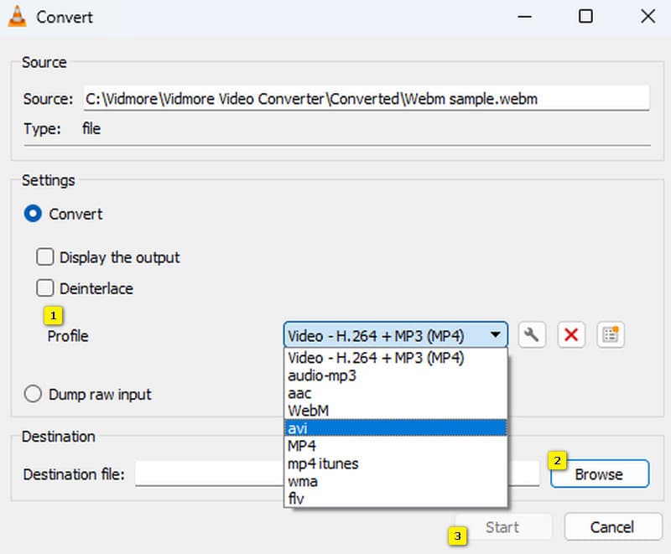The image size is (671, 554).
Task: Select the Dump raw input radio button
Action: coord(32,394)
